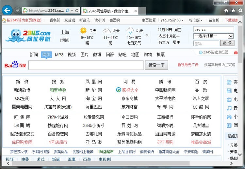Open the 标准版 version dropdown

197,20
